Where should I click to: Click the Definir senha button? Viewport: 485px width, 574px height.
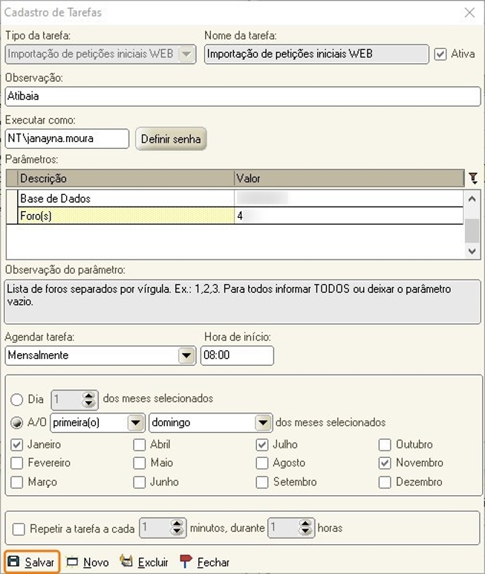[171, 139]
